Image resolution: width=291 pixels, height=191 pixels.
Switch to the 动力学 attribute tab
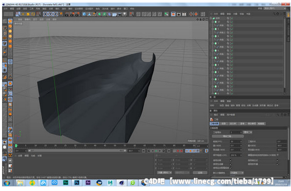[x=233, y=123]
